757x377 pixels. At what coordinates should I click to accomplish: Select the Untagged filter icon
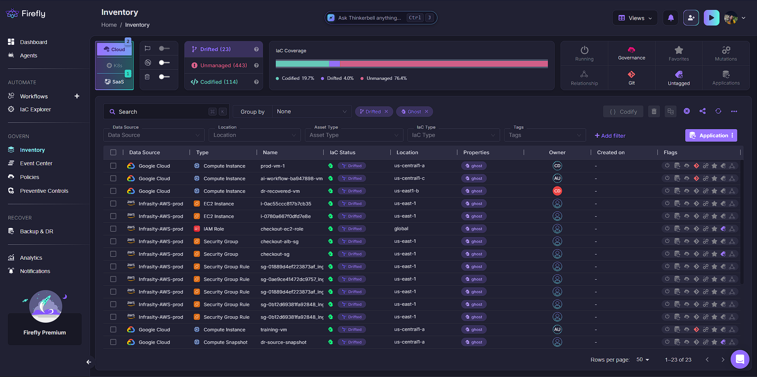click(x=678, y=78)
